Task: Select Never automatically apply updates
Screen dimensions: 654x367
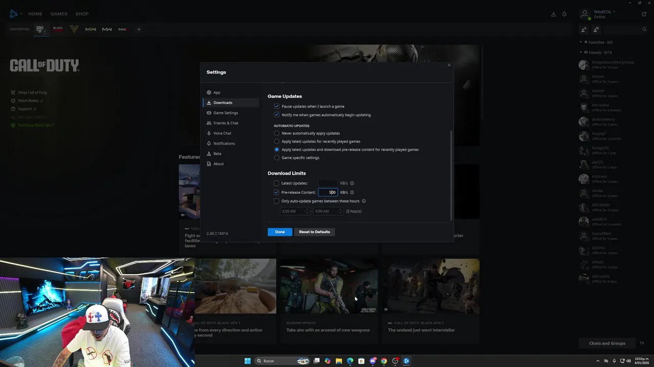Action: (x=276, y=133)
